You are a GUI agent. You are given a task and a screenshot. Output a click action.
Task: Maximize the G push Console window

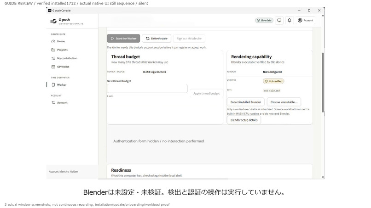(x=309, y=11)
